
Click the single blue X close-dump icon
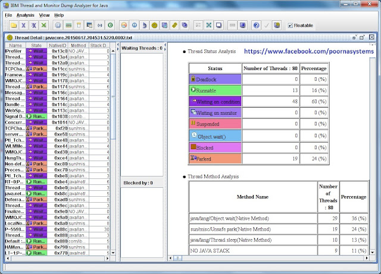[x=24, y=25]
